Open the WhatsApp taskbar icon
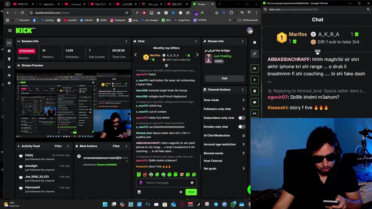The image size is (372, 209). pyautogui.click(x=233, y=204)
